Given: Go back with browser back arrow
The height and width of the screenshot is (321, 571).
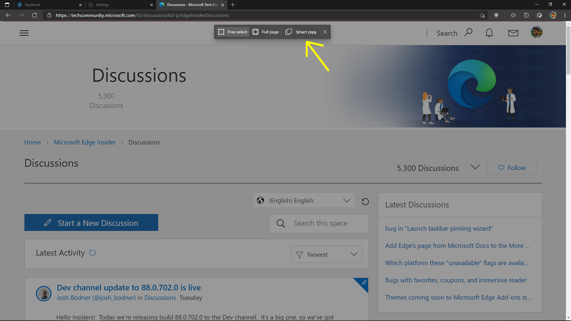Looking at the screenshot, I should click(x=8, y=15).
